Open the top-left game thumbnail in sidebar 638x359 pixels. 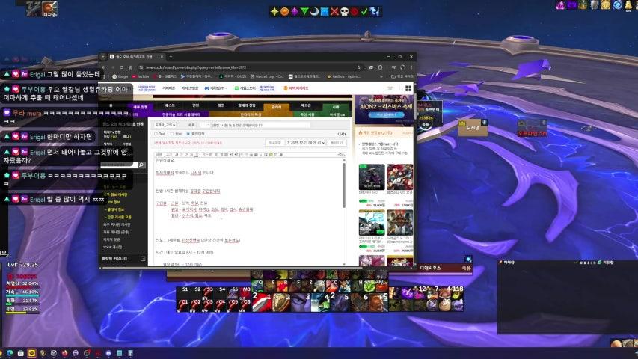point(372,177)
